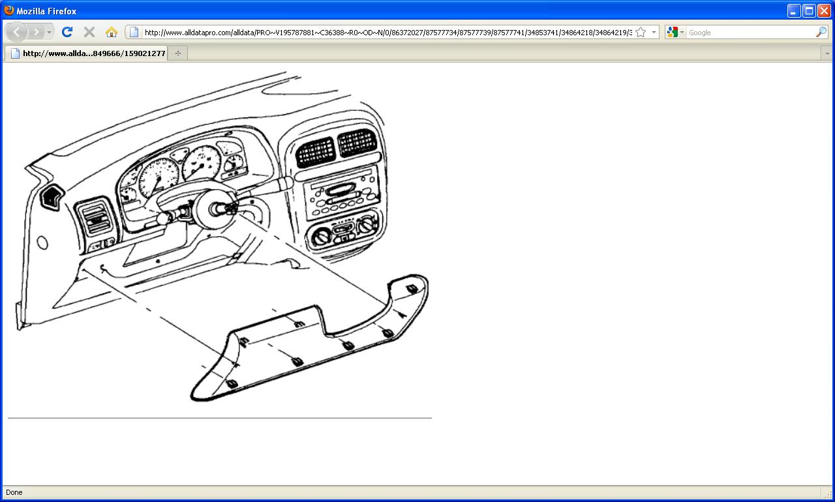835x502 pixels.
Task: Minimize the Firefox window
Action: click(794, 10)
